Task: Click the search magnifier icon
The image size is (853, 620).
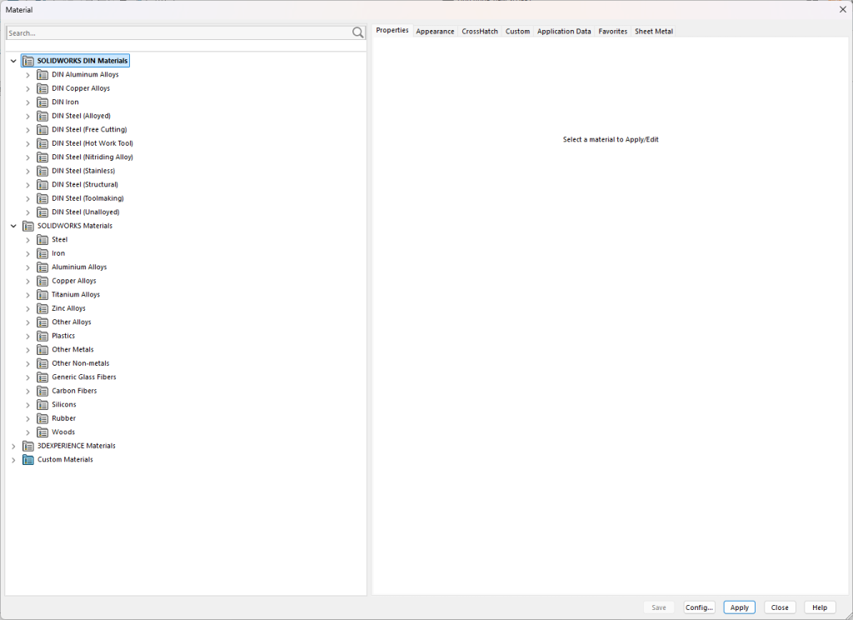Action: (357, 32)
